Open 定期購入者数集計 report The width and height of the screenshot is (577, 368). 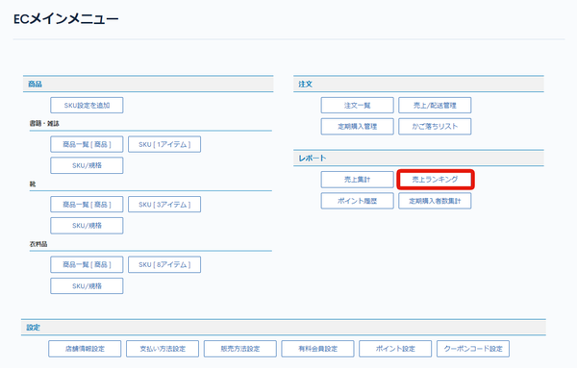[435, 201]
